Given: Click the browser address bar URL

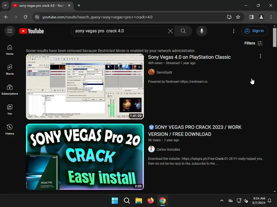Looking at the screenshot, I should [97, 17].
